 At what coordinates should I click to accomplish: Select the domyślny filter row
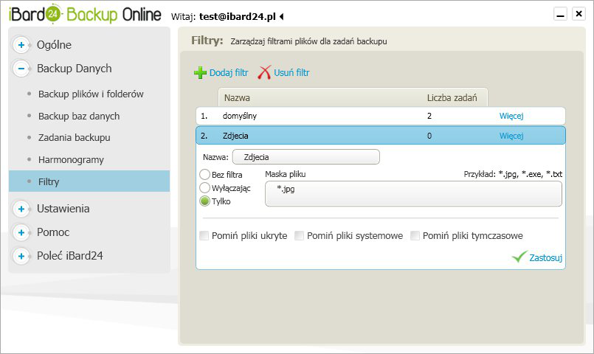coord(380,116)
